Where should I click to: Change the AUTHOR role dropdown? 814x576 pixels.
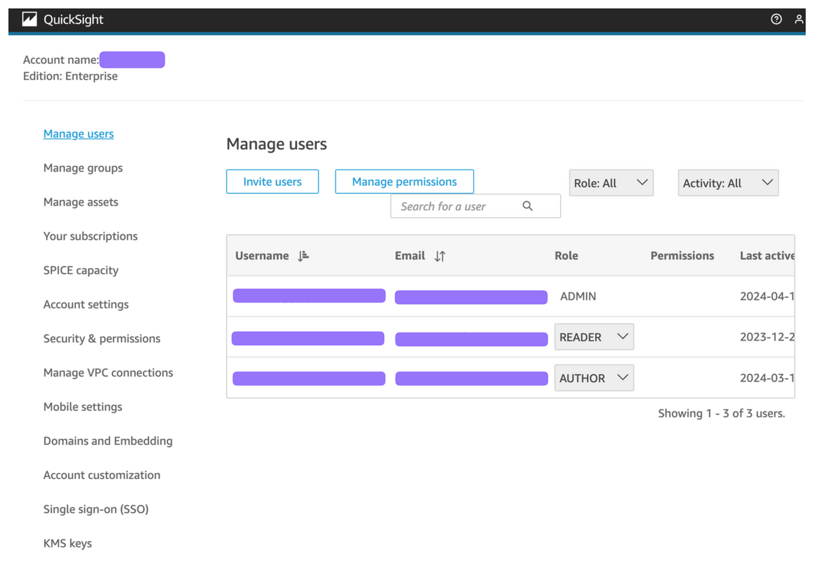click(594, 378)
